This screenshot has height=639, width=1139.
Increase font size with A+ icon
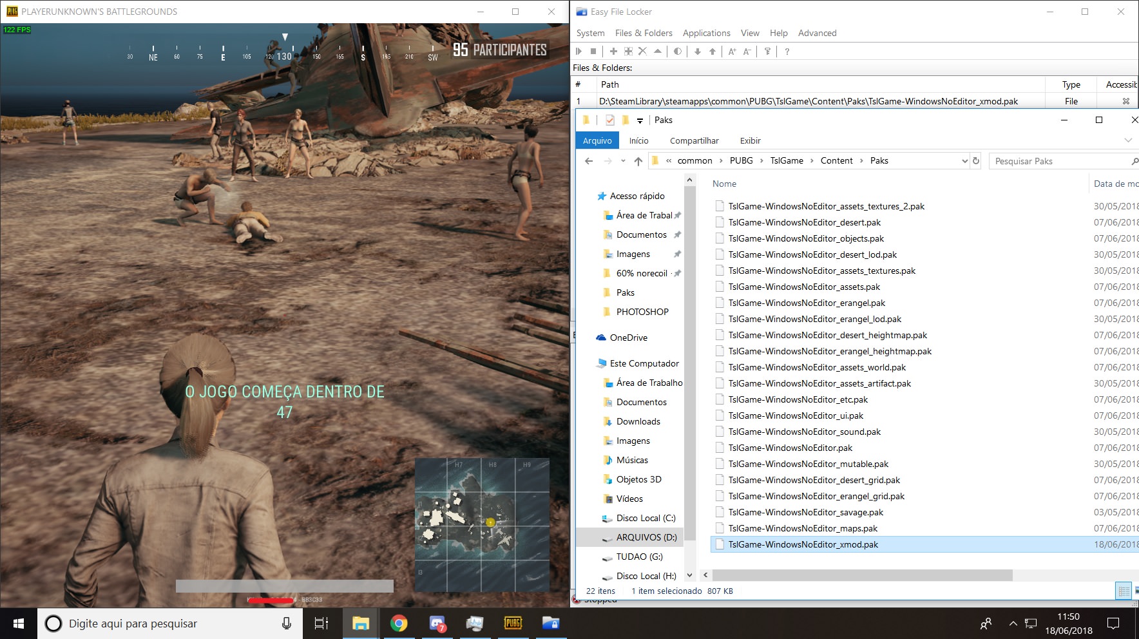tap(732, 52)
